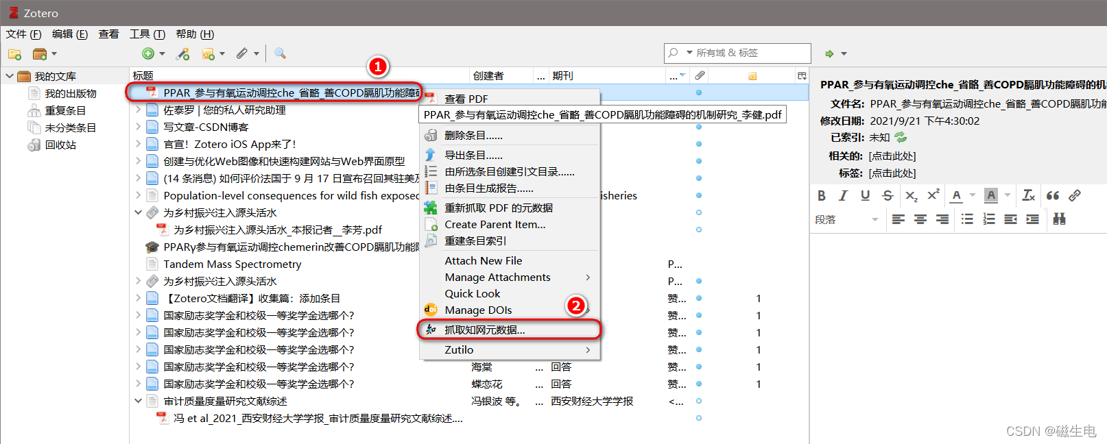
Task: Open the 编辑 menu
Action: [x=69, y=34]
